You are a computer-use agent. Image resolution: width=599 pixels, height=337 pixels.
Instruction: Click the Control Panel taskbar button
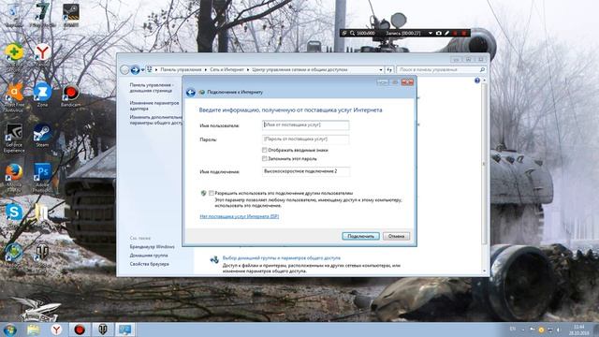125,330
